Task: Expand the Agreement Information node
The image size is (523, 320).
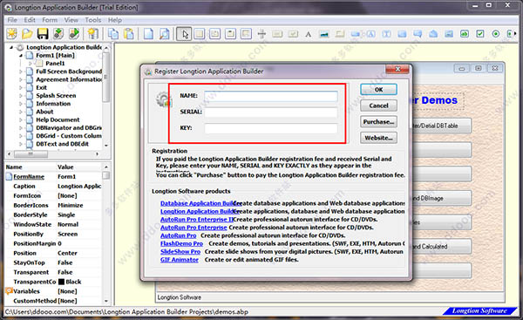Action: (x=21, y=79)
